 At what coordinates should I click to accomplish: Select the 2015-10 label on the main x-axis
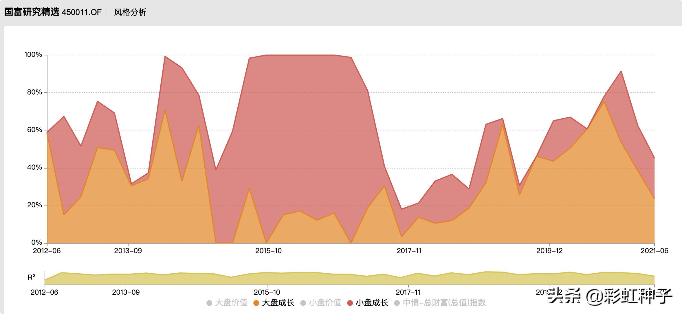[x=268, y=251]
